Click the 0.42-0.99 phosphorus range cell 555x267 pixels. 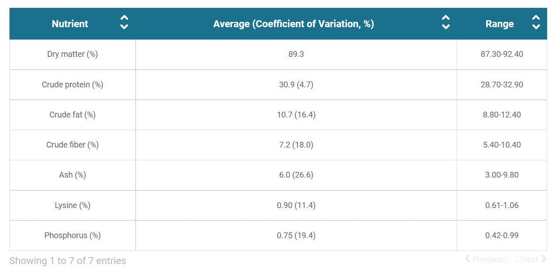point(501,235)
